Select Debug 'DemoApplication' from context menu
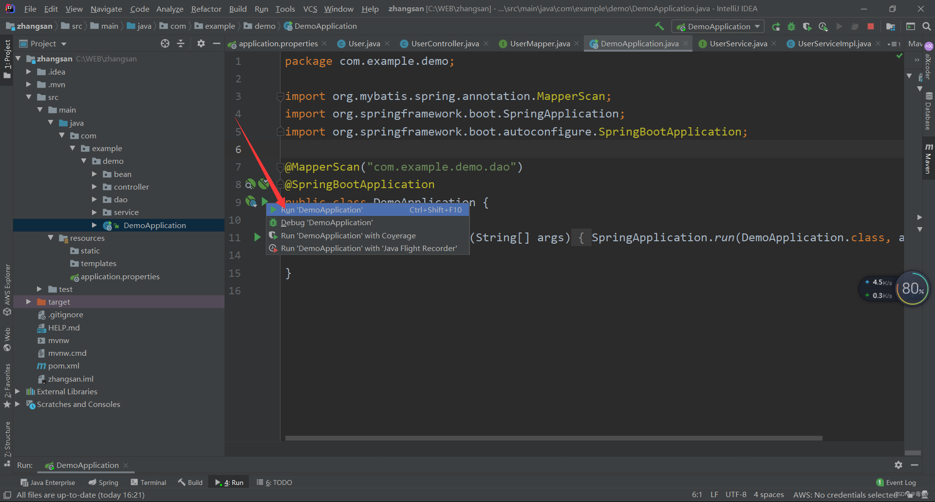Viewport: 935px width, 502px height. [368, 222]
